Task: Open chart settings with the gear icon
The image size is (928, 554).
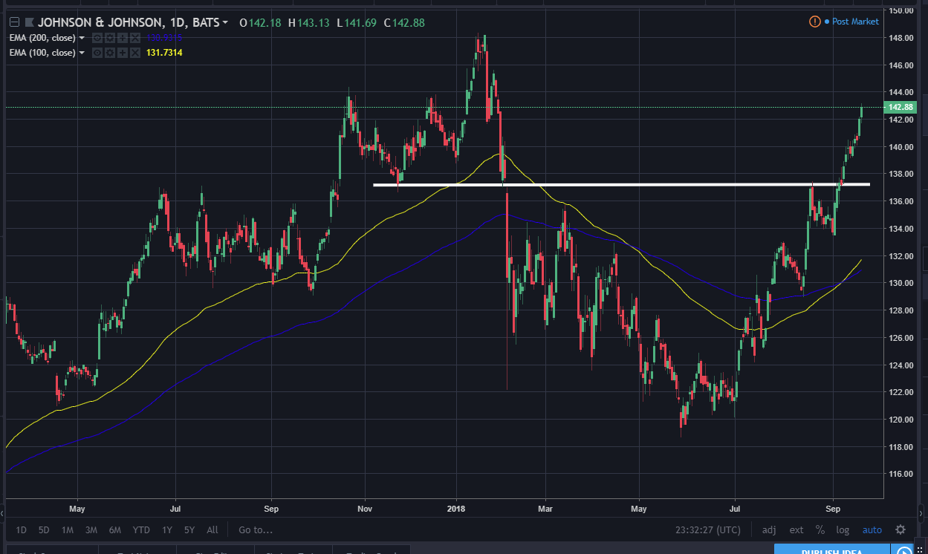Action: (x=901, y=529)
